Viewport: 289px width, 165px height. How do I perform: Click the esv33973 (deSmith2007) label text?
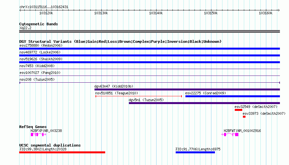point(264,113)
